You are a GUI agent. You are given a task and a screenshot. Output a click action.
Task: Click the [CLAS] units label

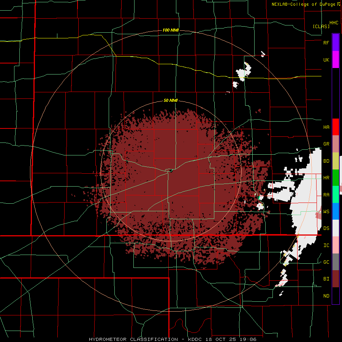tap(321, 26)
